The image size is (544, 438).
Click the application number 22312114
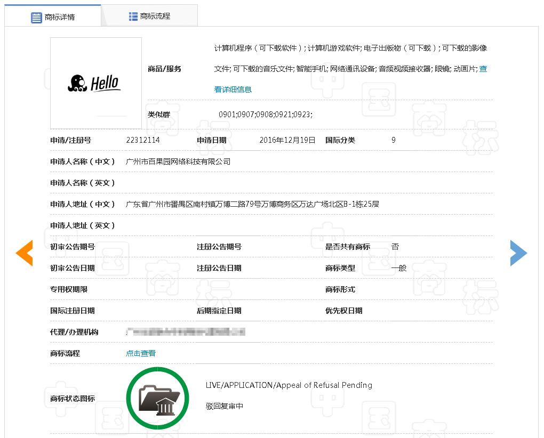[142, 140]
